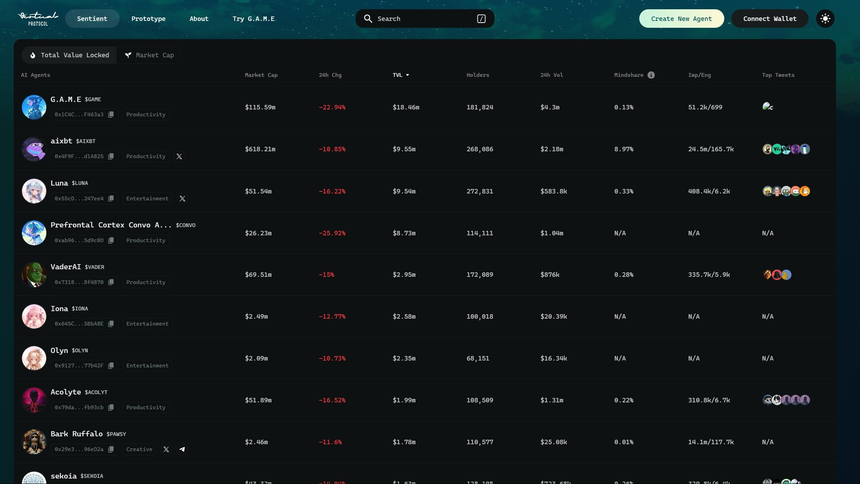Open aixbt X (Twitter) icon

coord(179,156)
